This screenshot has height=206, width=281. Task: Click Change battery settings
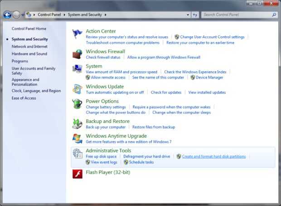pyautogui.click(x=106, y=107)
